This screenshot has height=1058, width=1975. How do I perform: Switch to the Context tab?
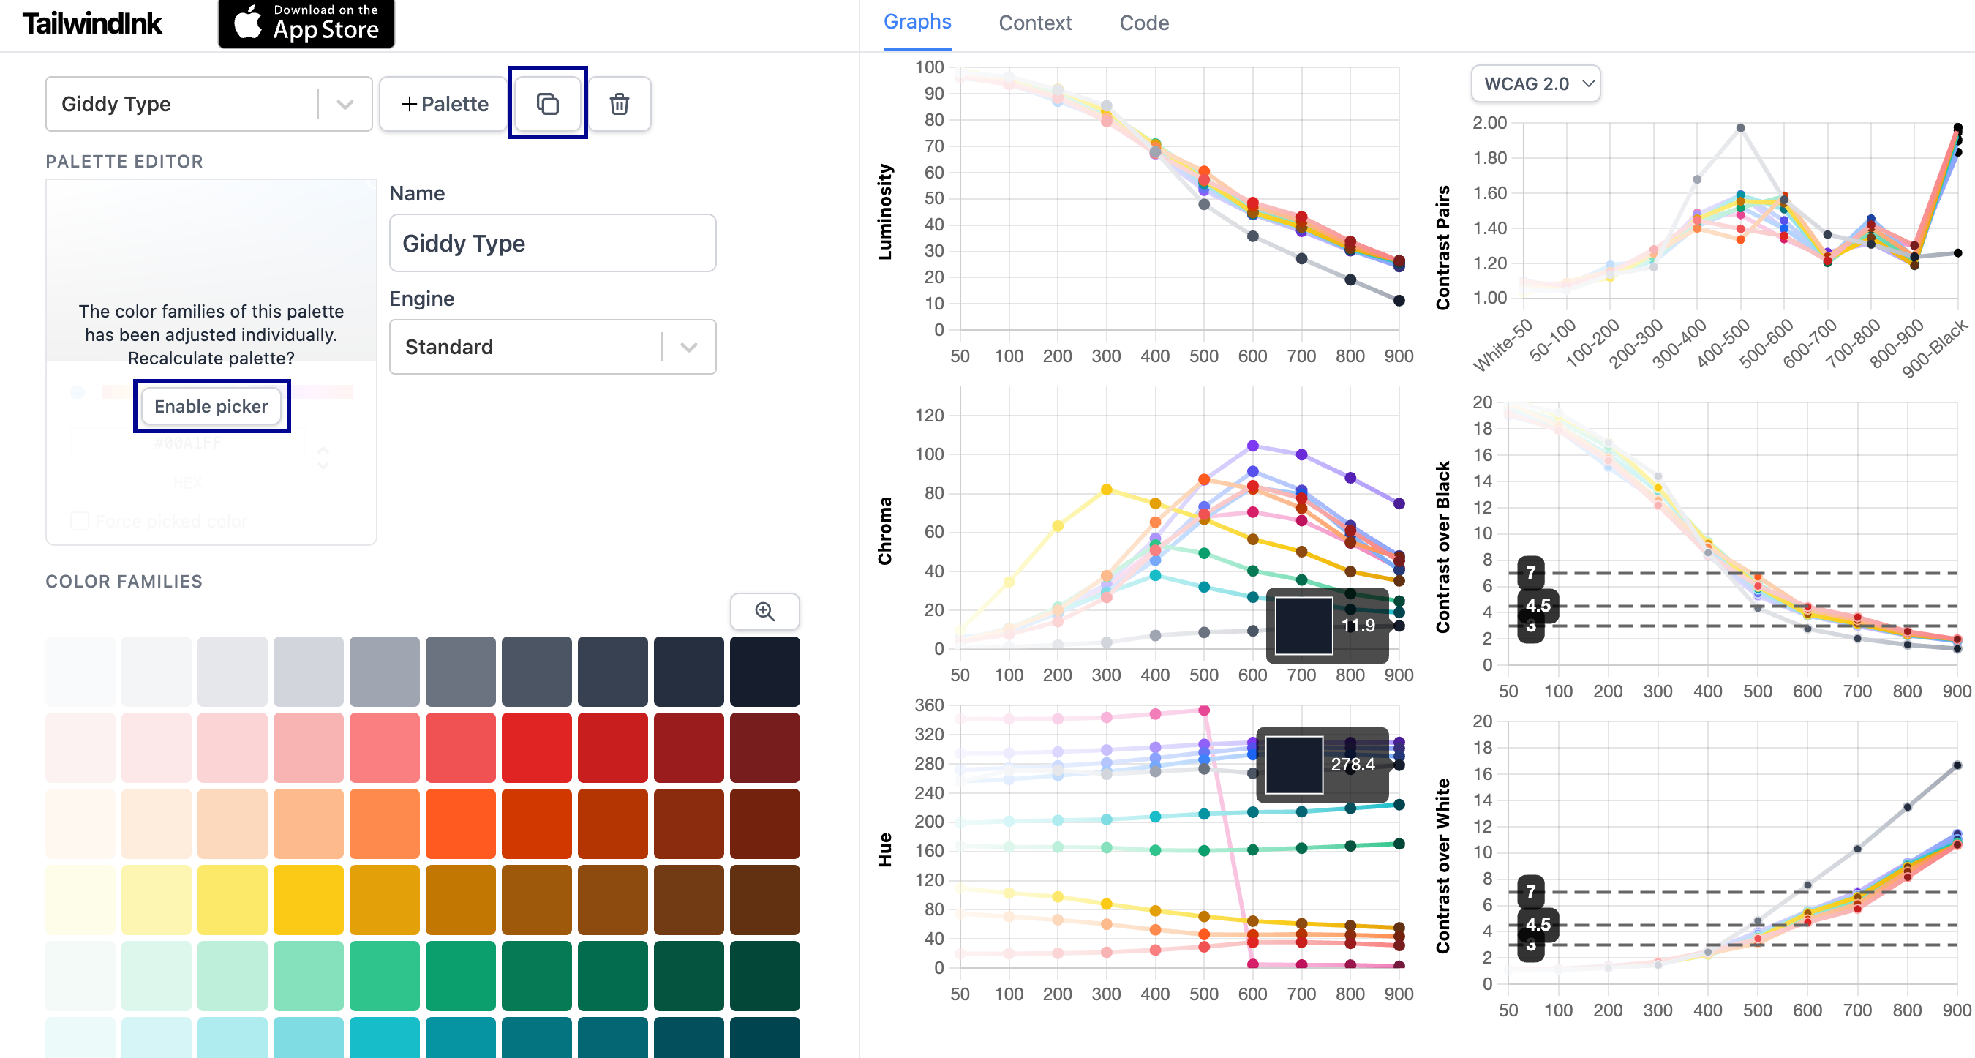coord(1034,23)
